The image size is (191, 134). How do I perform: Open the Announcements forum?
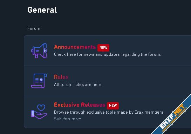75,47
